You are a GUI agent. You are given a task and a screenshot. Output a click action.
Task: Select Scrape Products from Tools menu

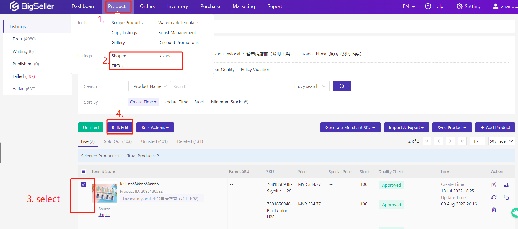[x=127, y=23]
